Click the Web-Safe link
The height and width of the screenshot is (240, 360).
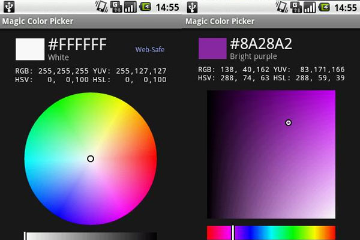150,50
